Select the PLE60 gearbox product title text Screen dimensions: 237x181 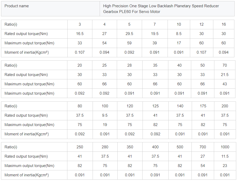(161, 9)
